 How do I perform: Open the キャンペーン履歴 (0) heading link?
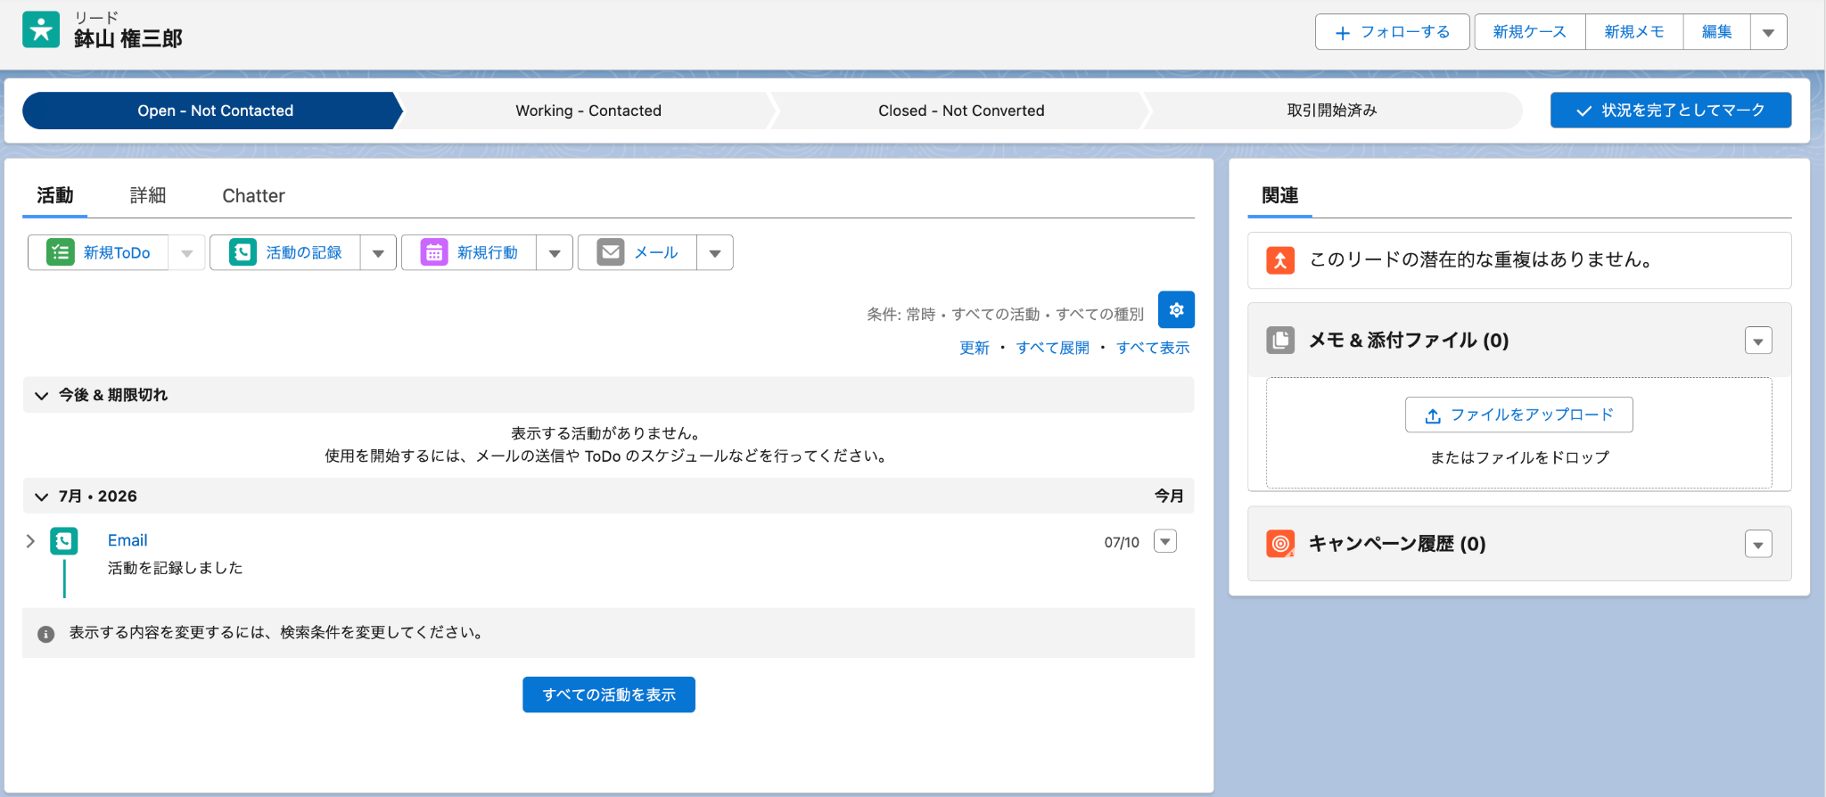tap(1397, 543)
